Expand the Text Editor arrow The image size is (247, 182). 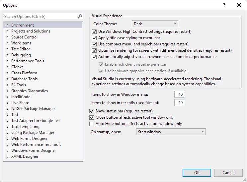7,49
